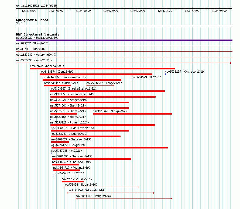This screenshot has width=240, height=209.
Task: Select nsv3282975 (Chaisson2019) label
Action: (x=72, y=162)
